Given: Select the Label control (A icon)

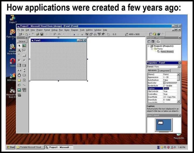Looking at the screenshot, I should (19, 51).
